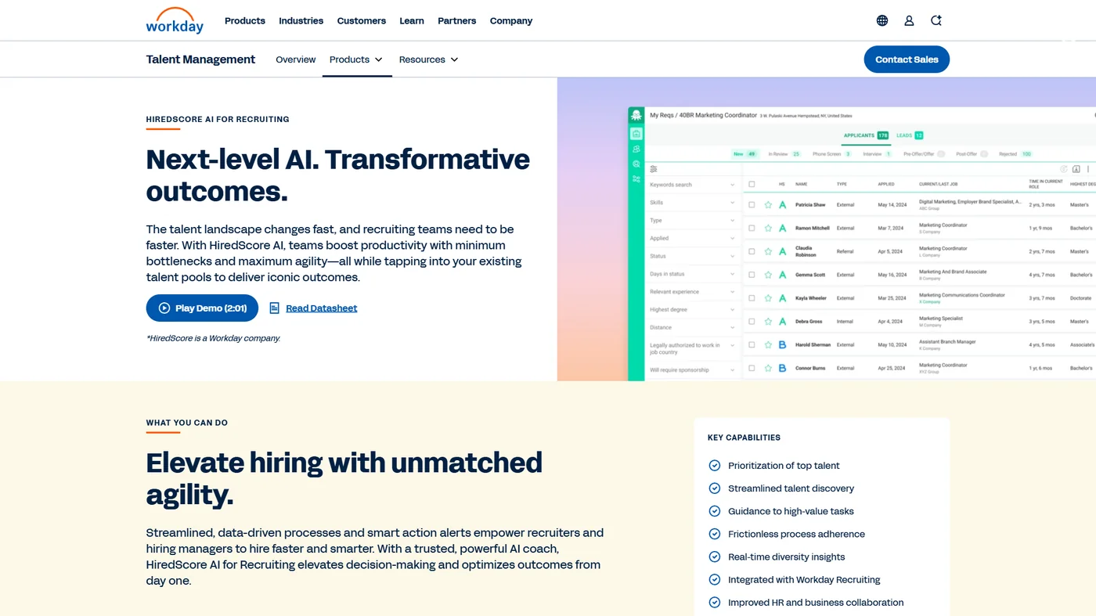Viewport: 1096px width, 616px height.
Task: Switch to the Leads tab in the demo
Action: click(910, 135)
